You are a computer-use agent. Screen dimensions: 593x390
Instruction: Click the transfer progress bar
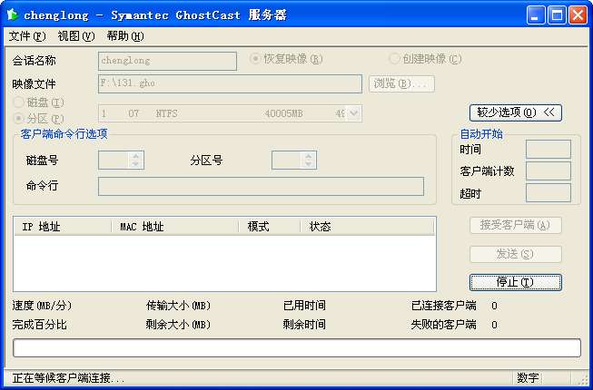[x=297, y=347]
